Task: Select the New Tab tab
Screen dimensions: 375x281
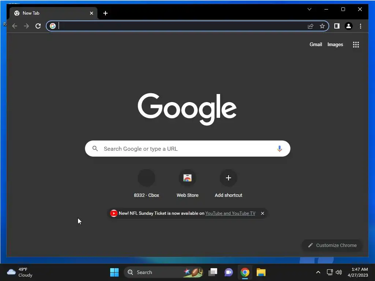Action: click(53, 13)
